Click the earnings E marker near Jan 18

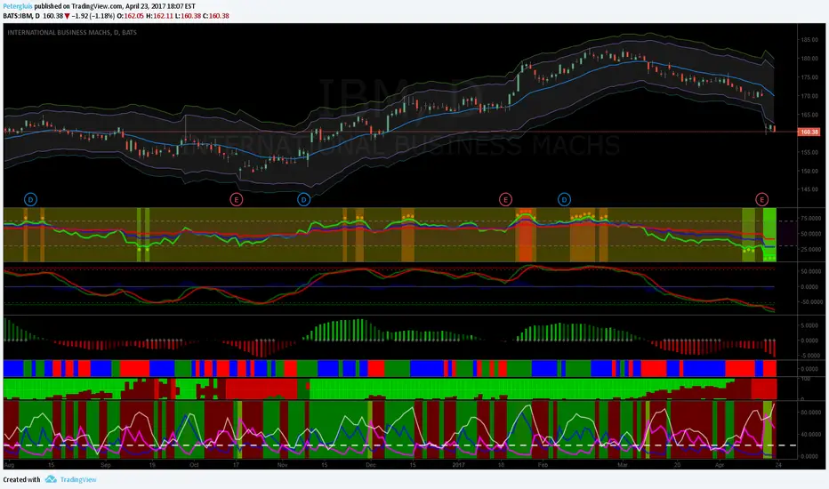(505, 199)
